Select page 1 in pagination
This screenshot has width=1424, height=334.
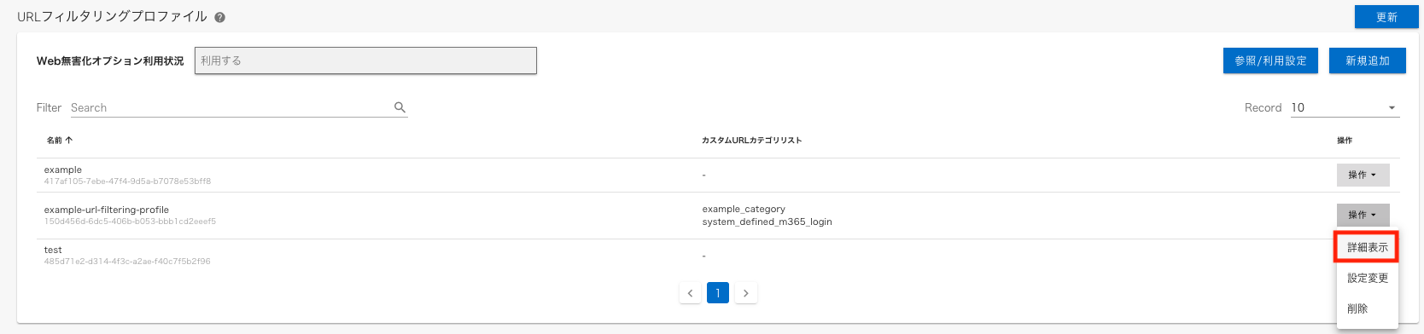coord(718,293)
